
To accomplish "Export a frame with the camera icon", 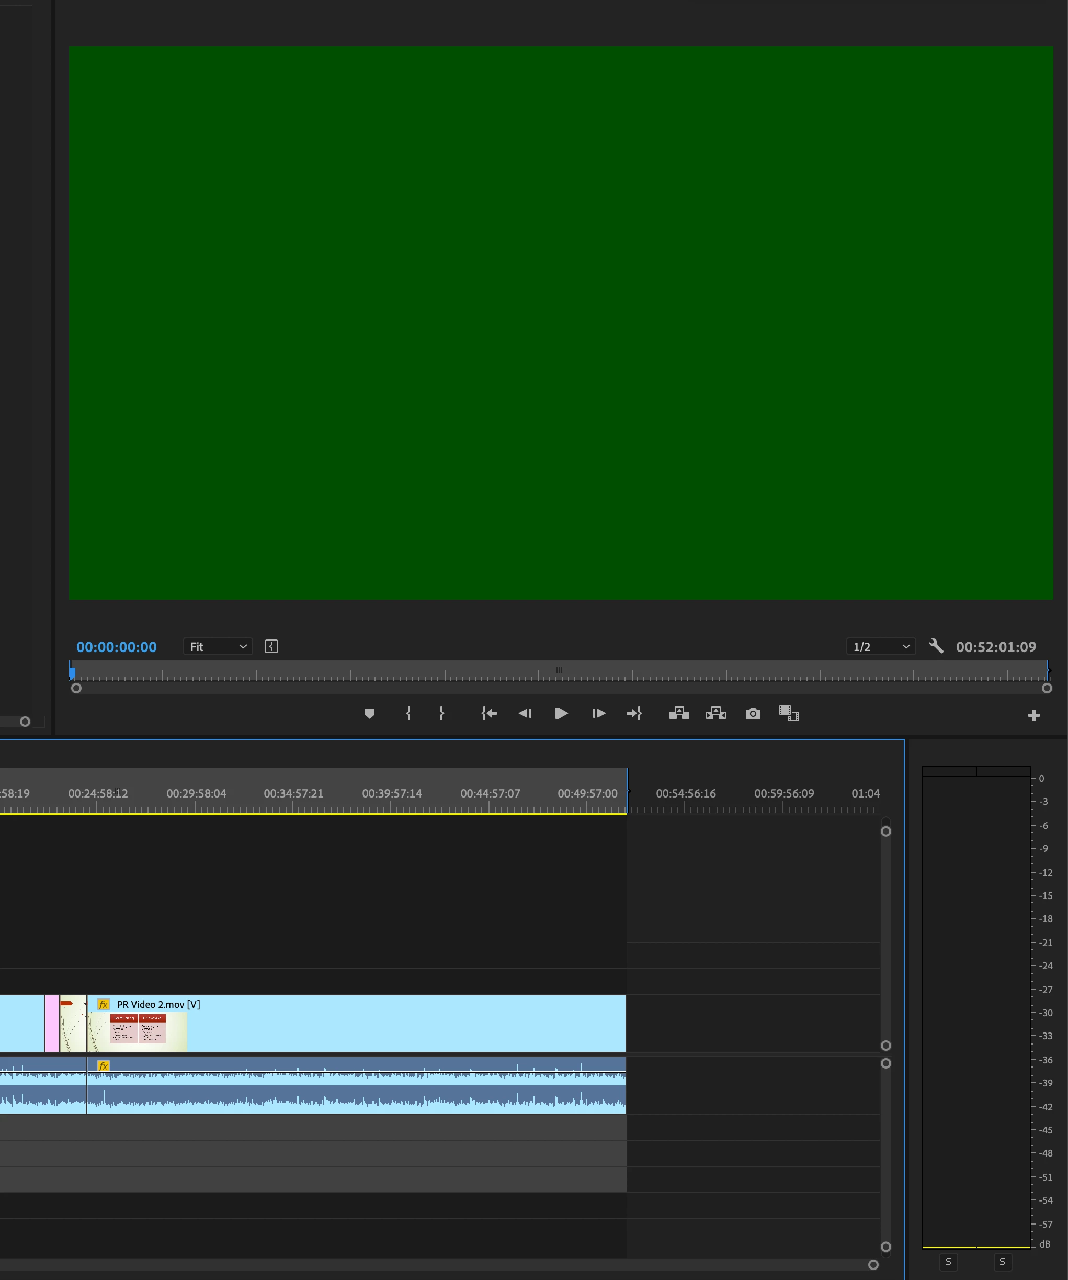I will (x=753, y=713).
